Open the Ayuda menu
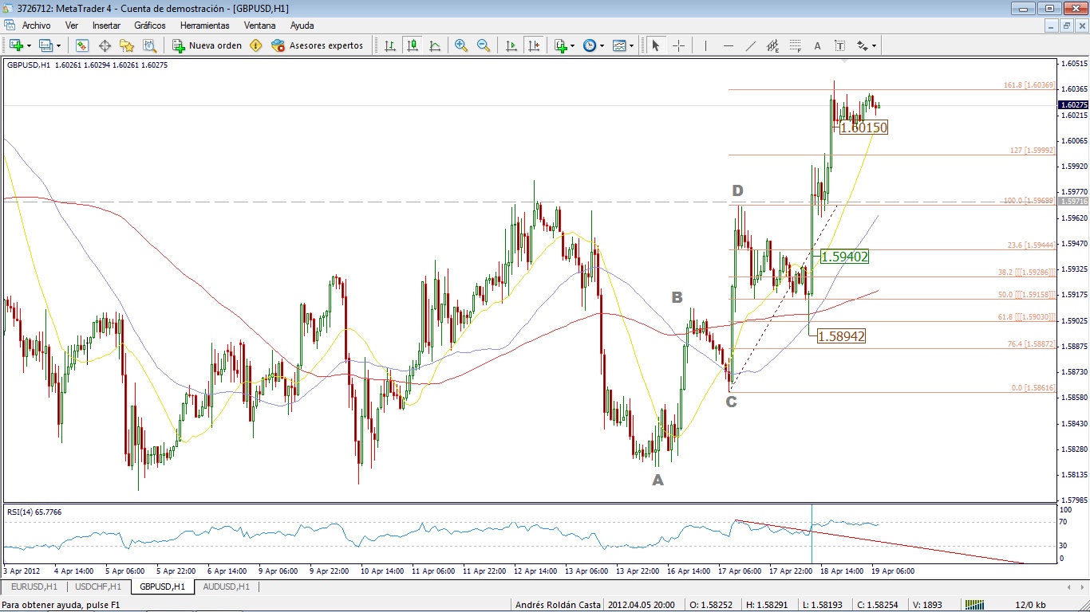 (x=302, y=25)
